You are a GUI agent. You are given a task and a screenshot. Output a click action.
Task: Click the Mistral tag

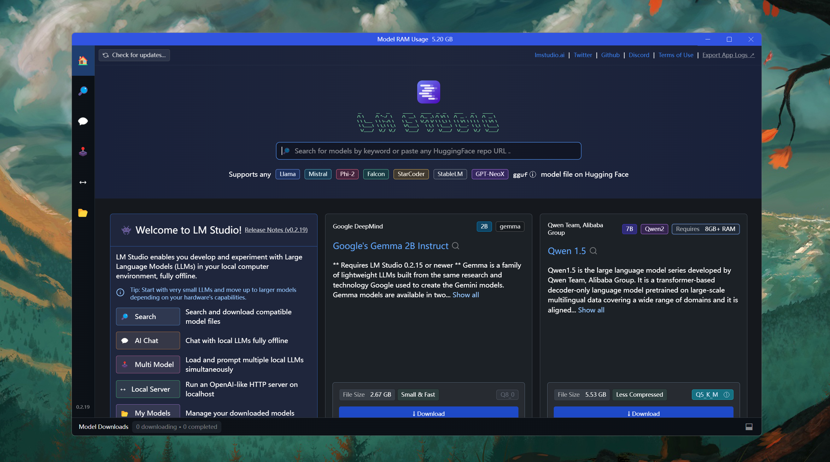tap(318, 174)
